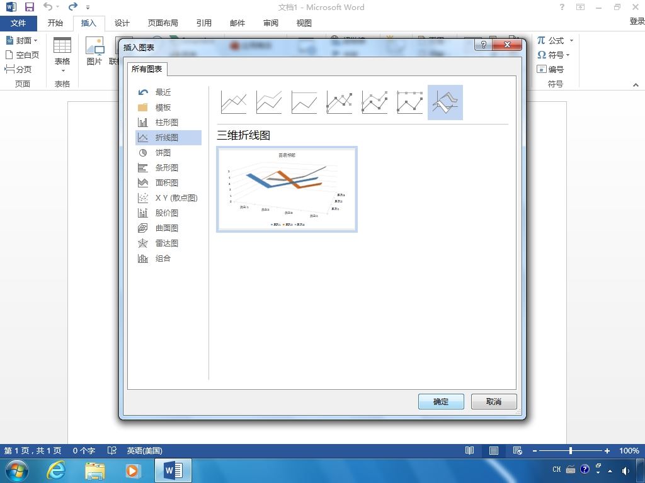Click the 图片 picture insert icon
645x483 pixels.
94,51
